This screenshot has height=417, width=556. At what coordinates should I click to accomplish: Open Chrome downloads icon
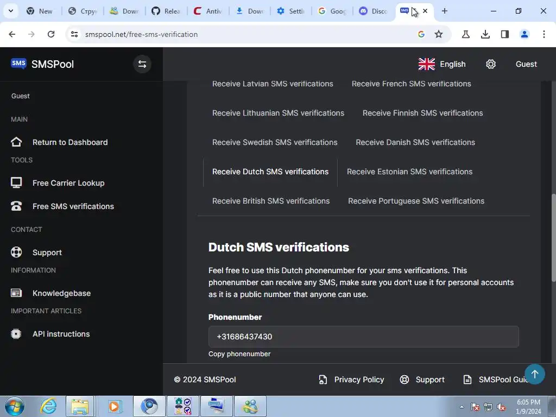point(485,34)
